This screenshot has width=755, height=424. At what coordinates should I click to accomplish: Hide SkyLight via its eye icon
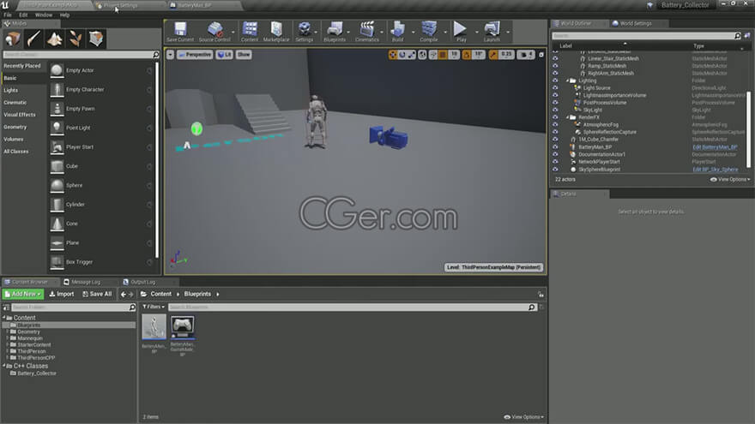[x=555, y=110]
